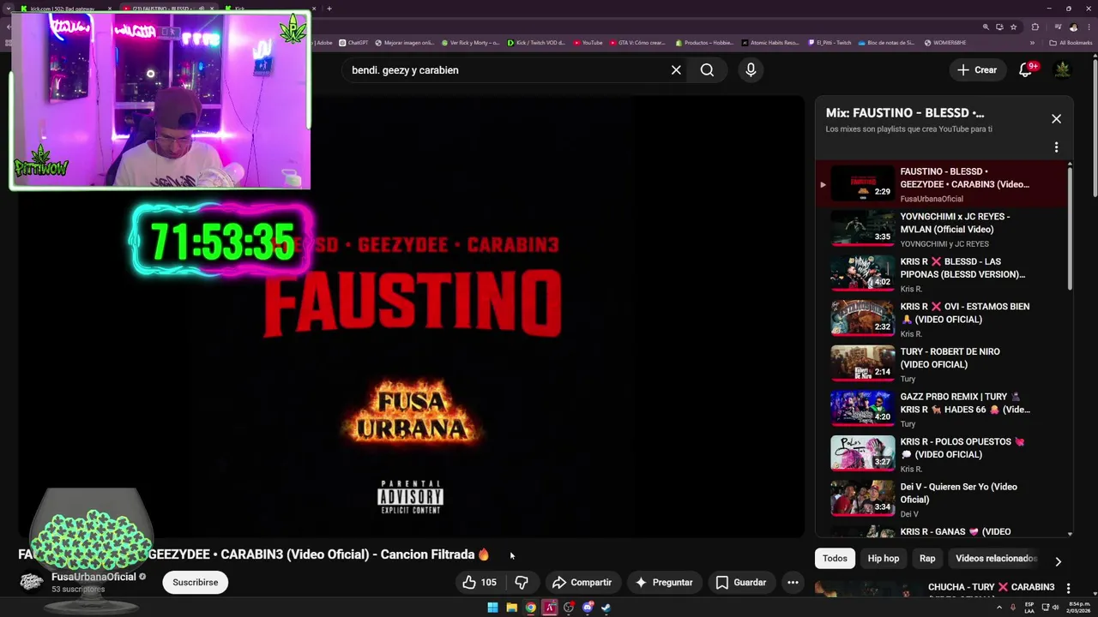Open the FusaUrbanaOficial channel name
Screen dimensions: 1098x617
tap(94, 577)
